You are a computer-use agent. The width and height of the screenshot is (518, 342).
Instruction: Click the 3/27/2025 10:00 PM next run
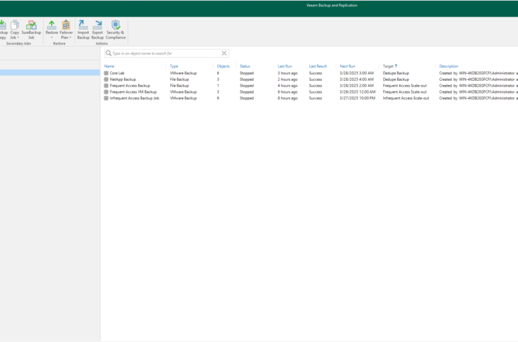[357, 98]
